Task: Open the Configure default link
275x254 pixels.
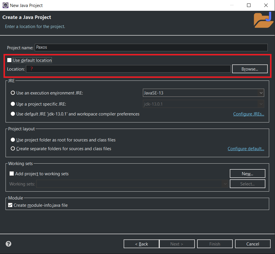Action: click(x=246, y=148)
